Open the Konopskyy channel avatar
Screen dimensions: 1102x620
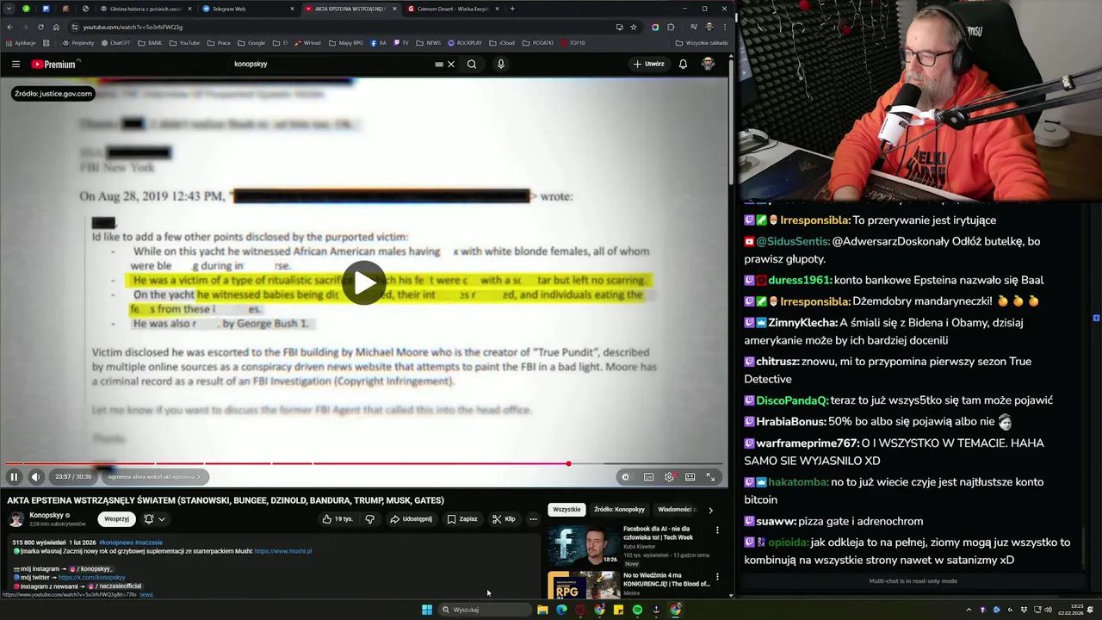pos(16,519)
